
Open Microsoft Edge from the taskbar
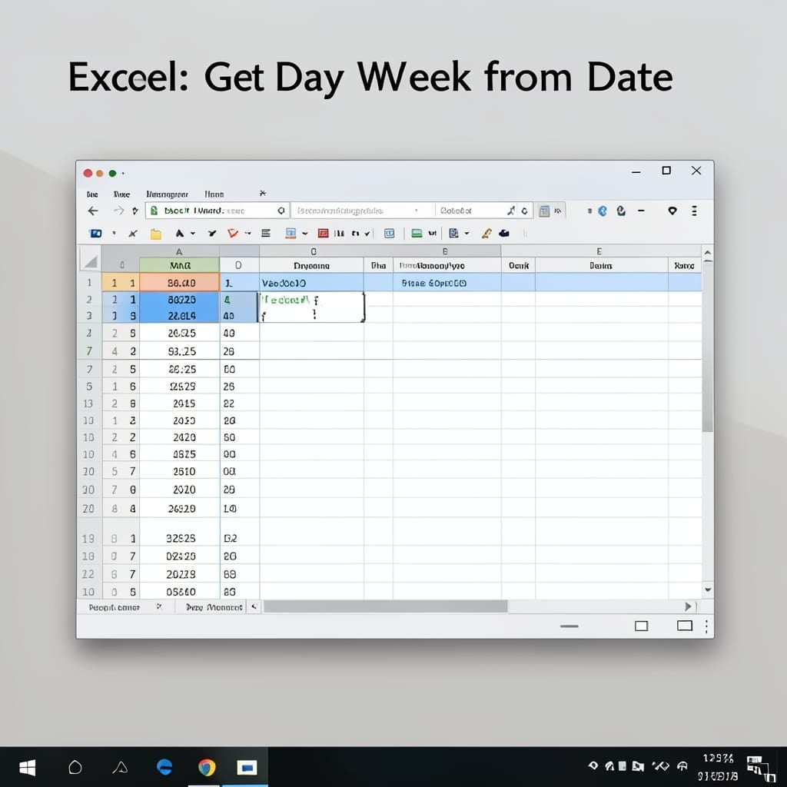point(164,768)
